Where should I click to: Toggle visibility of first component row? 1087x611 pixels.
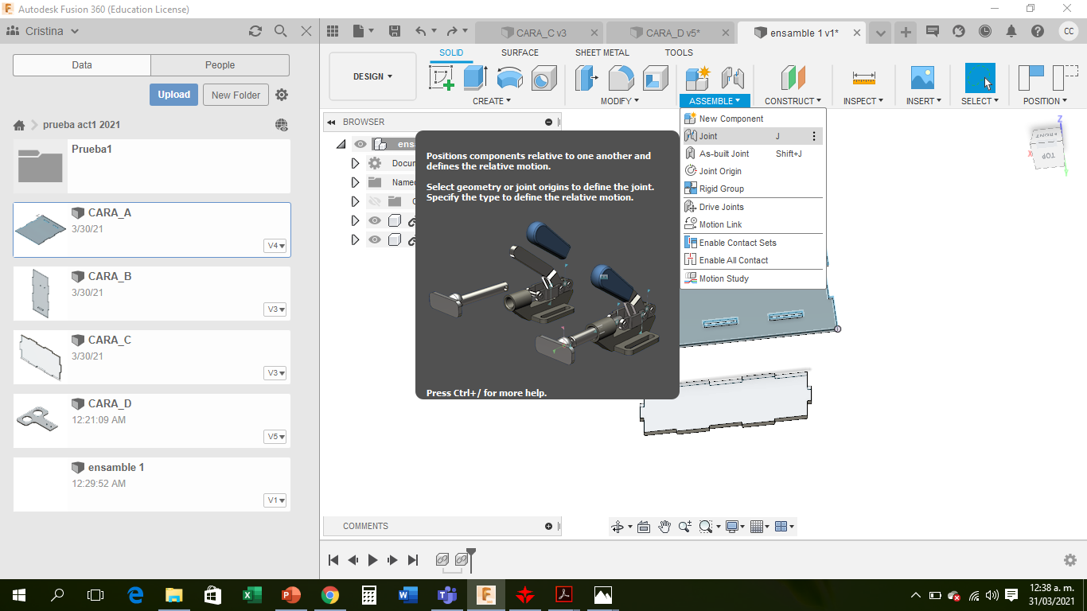(375, 220)
